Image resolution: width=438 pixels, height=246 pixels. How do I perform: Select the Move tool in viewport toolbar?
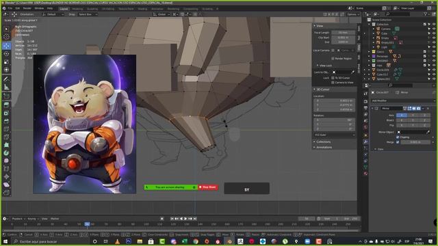pyautogui.click(x=6, y=46)
